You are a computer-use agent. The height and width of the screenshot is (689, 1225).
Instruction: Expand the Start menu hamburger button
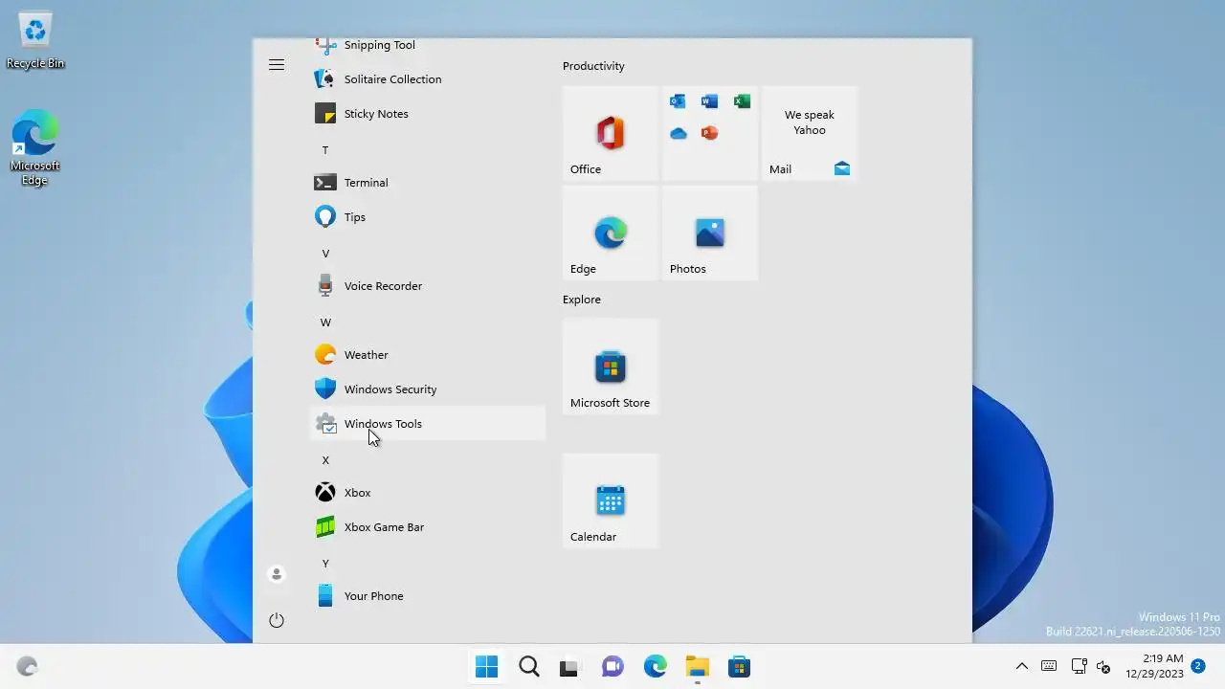277,65
